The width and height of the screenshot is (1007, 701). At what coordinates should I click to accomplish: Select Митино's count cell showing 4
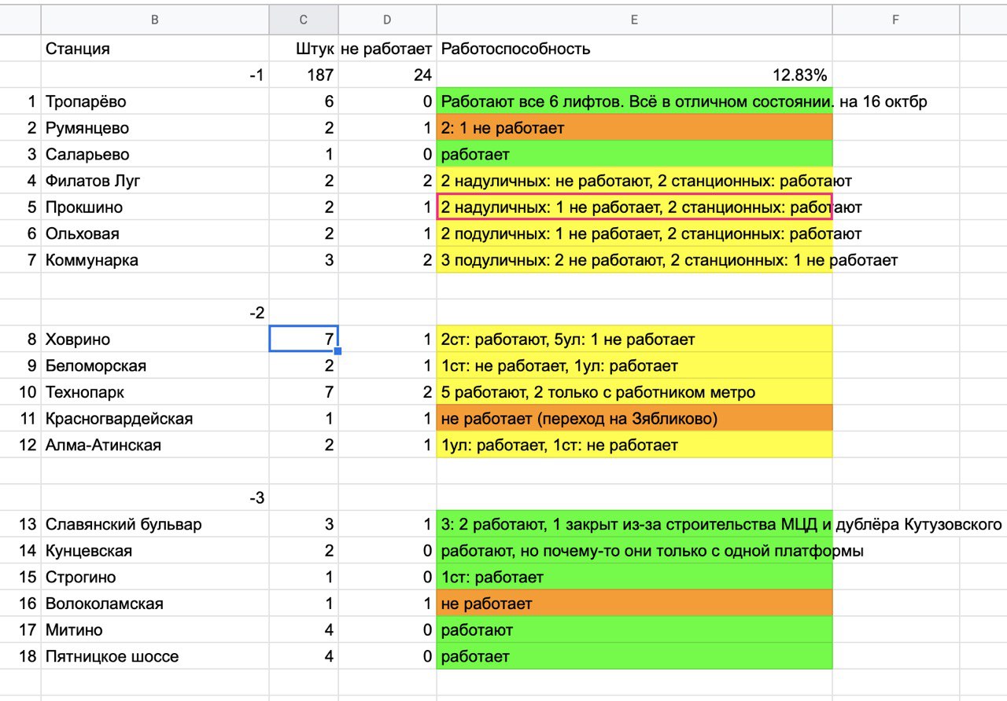(x=304, y=629)
